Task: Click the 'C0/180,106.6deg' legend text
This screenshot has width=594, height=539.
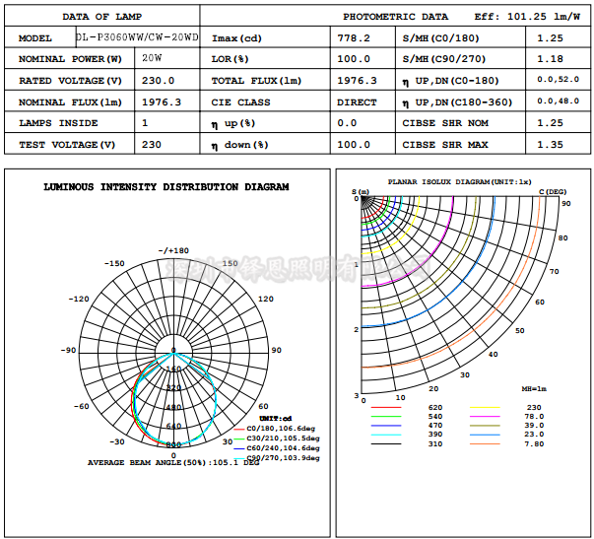Action: 281,429
